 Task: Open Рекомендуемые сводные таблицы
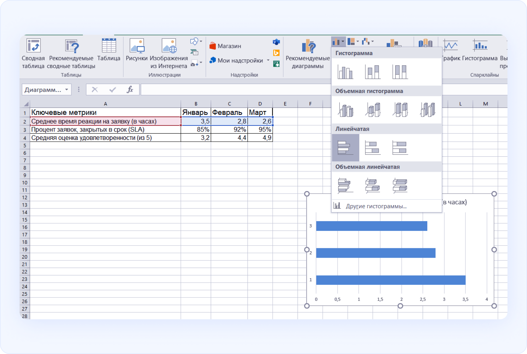[71, 46]
